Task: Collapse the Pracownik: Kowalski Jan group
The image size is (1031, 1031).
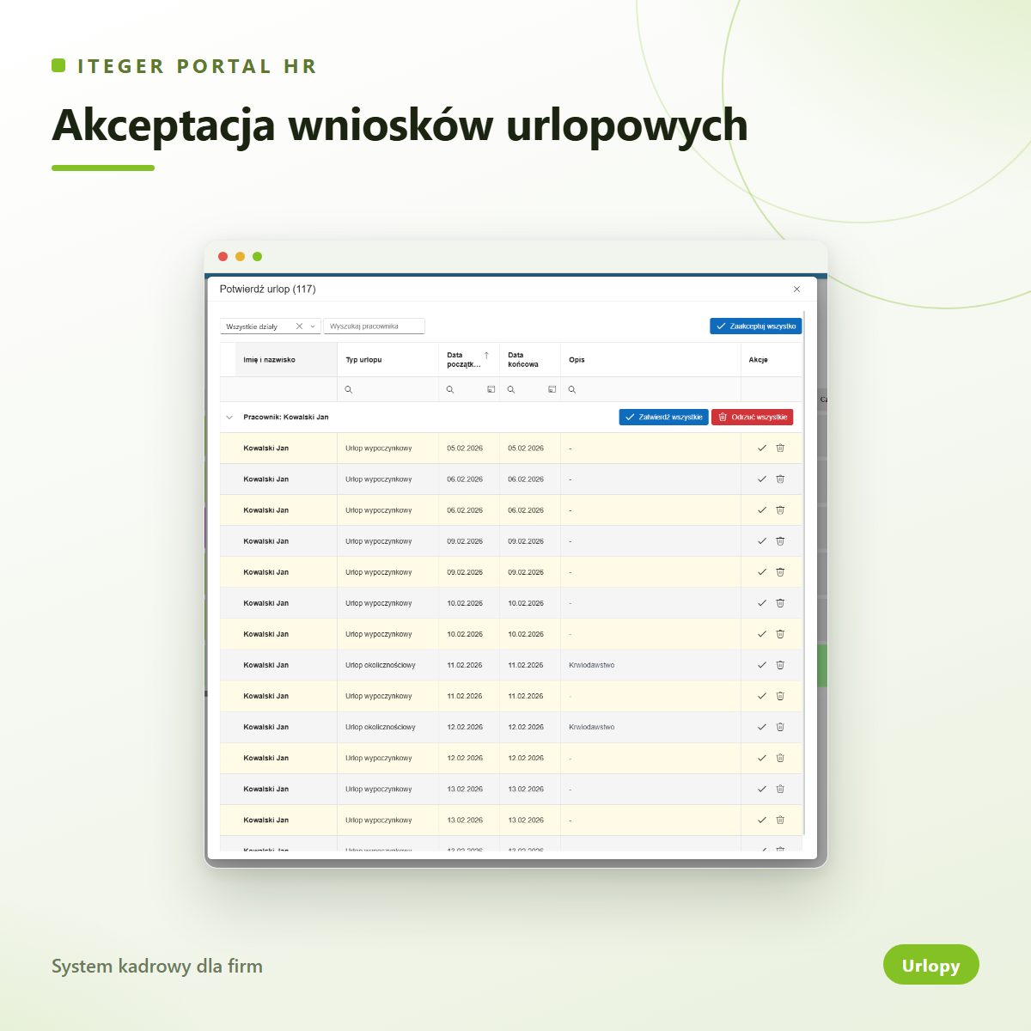Action: pyautogui.click(x=229, y=418)
